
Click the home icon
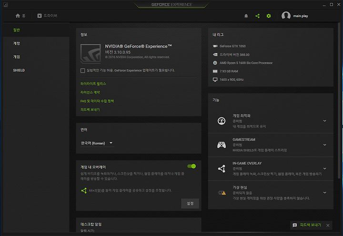(18, 16)
